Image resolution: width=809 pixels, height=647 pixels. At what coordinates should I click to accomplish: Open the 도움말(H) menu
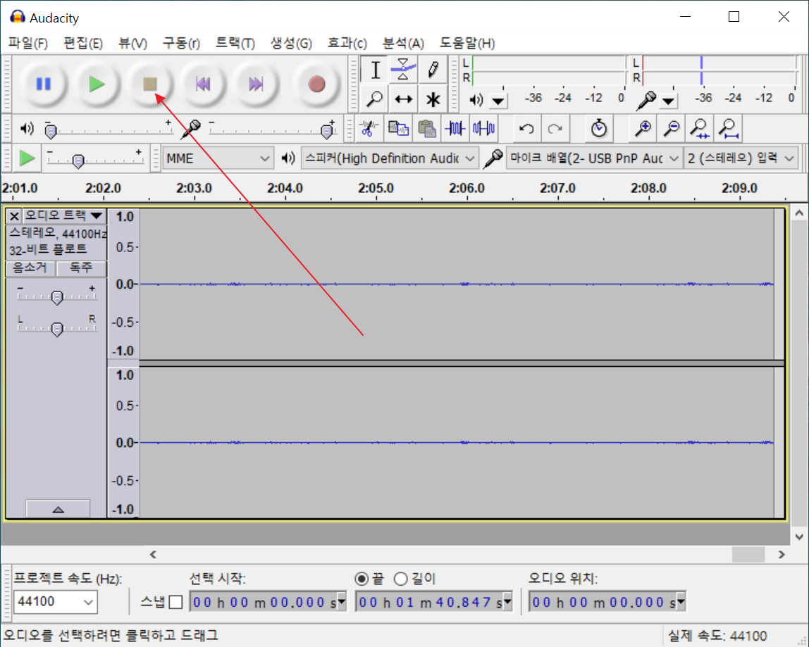pyautogui.click(x=467, y=44)
